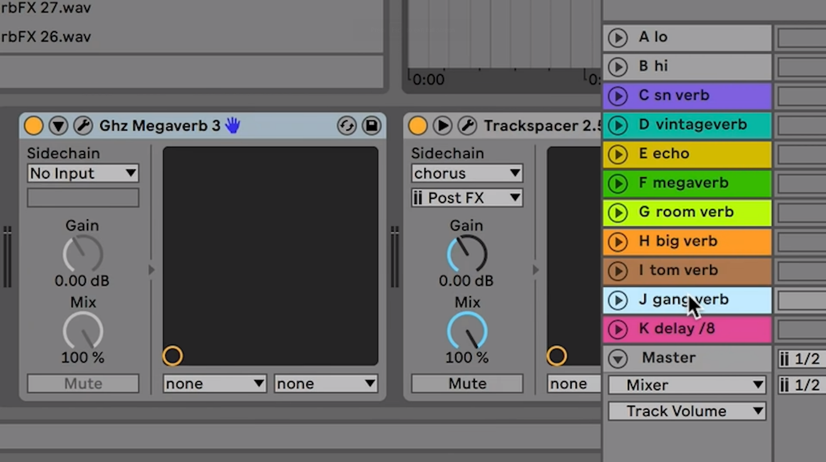Launch the C sn verb play button

pos(617,96)
